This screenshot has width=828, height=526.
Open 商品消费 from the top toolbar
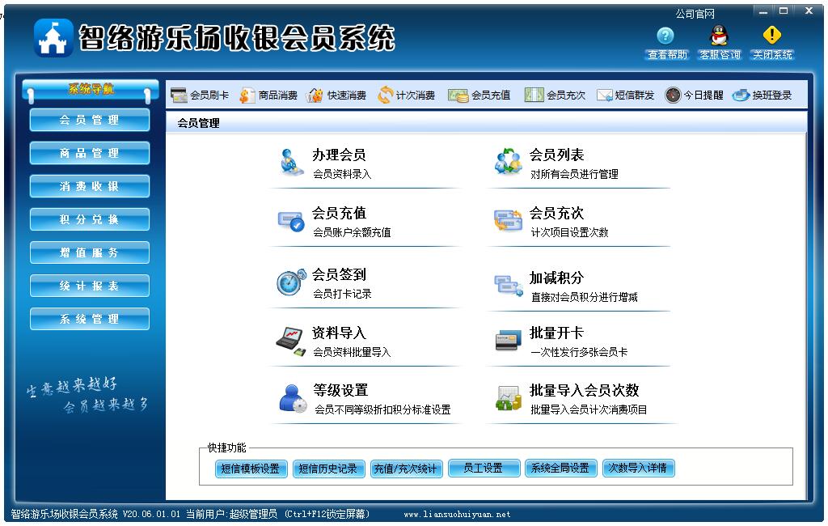point(268,95)
